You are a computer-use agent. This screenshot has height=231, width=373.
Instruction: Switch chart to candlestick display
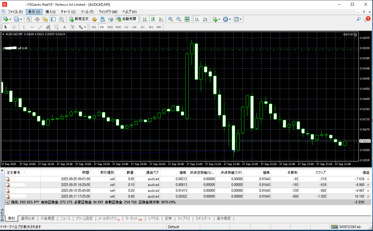[153, 19]
